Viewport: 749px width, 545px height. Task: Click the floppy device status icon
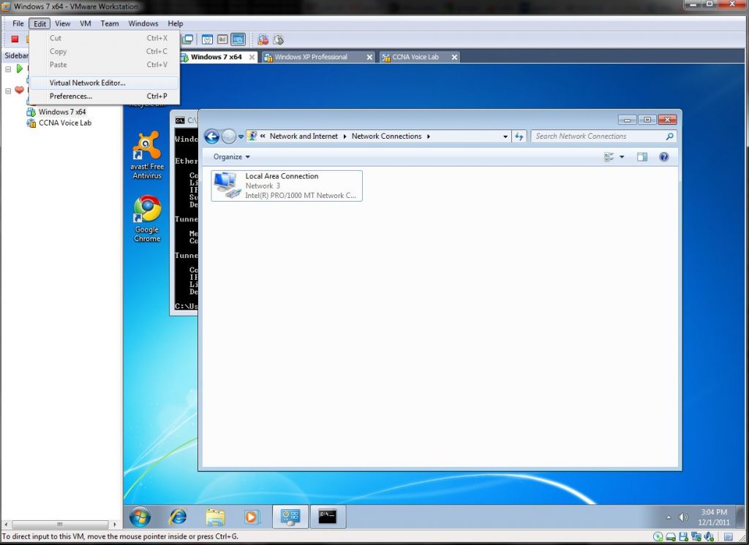click(x=683, y=537)
